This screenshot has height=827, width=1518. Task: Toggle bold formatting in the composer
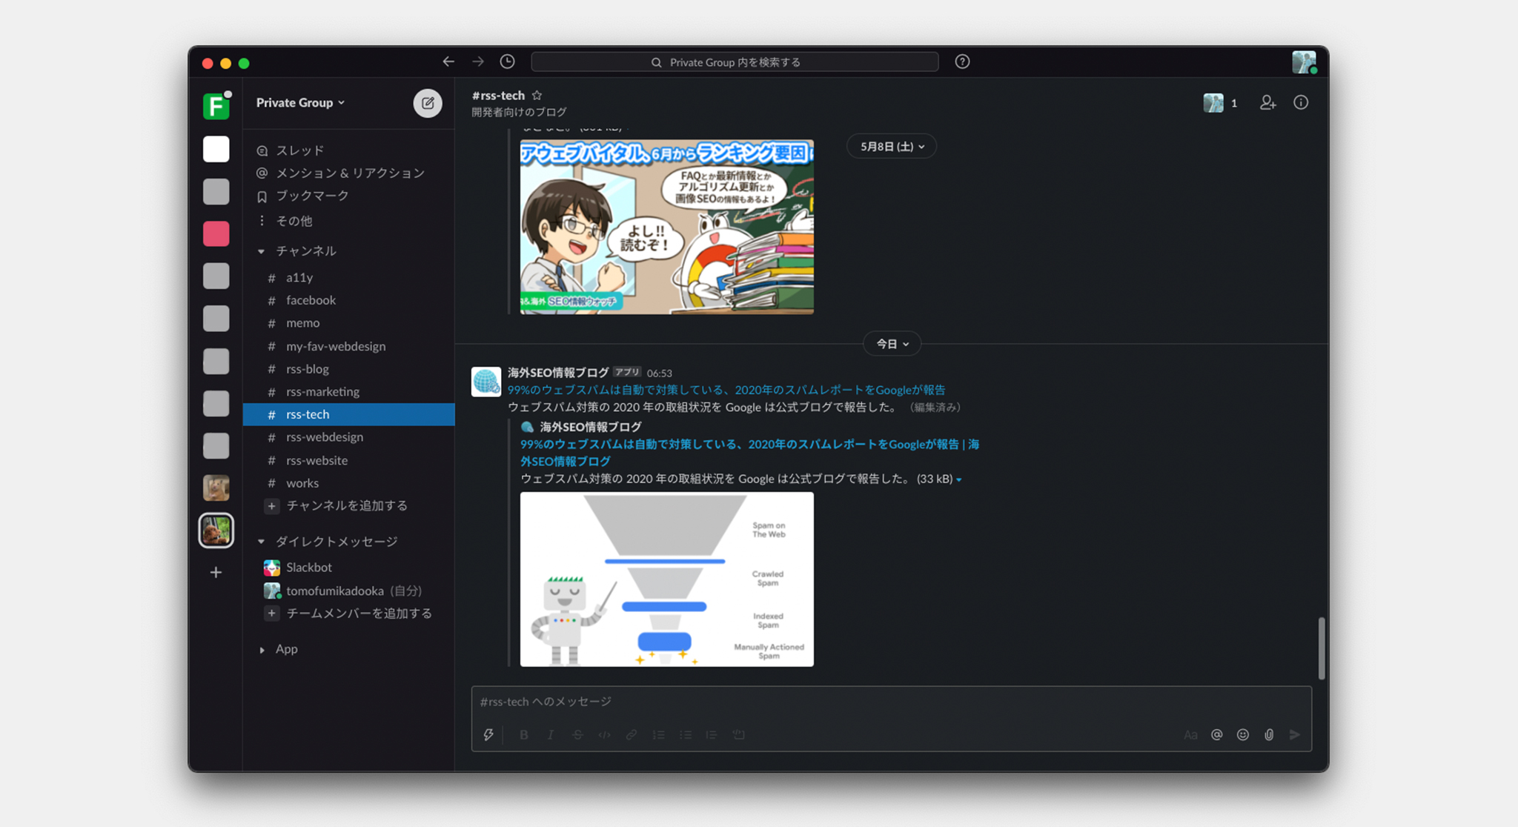coord(523,734)
